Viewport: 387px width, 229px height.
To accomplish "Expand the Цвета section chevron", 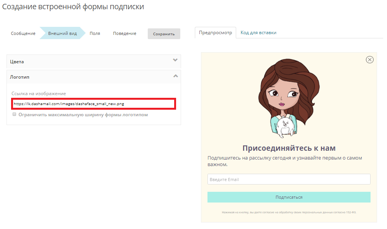I will click(x=175, y=60).
